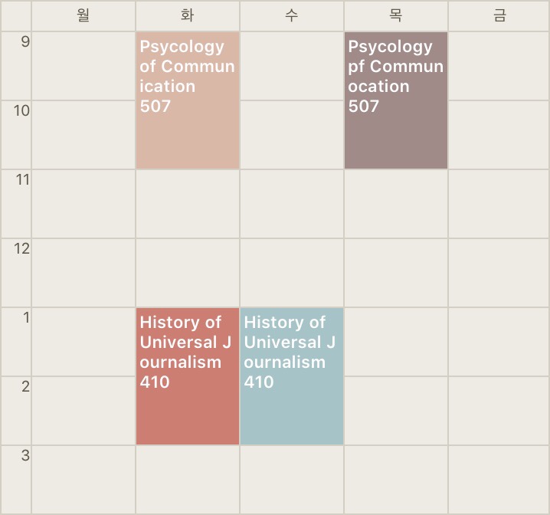This screenshot has width=550, height=515.
Task: Click the empty Friday 2 o'clock cell
Action: (499, 411)
